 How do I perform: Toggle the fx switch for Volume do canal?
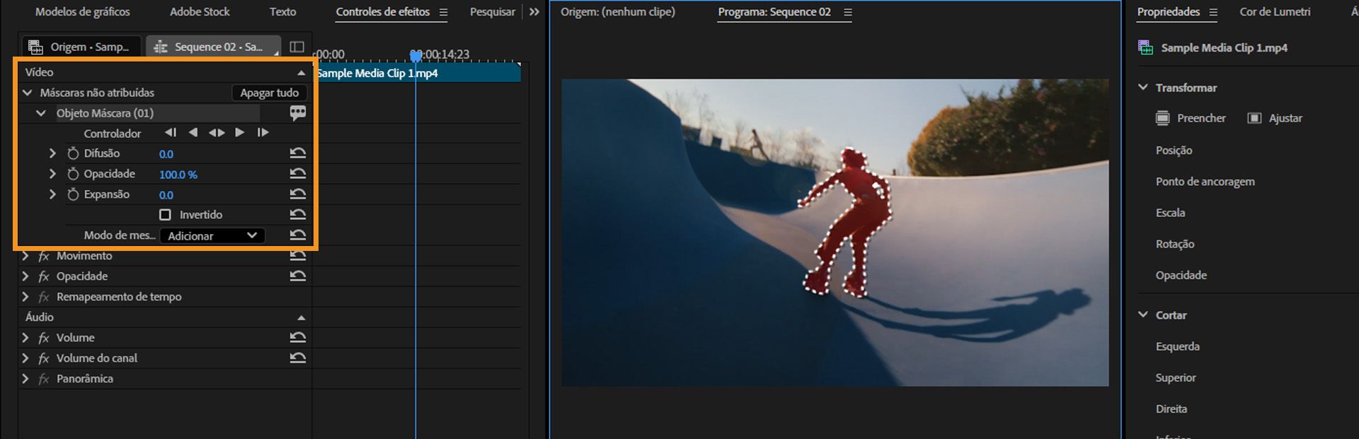point(44,358)
